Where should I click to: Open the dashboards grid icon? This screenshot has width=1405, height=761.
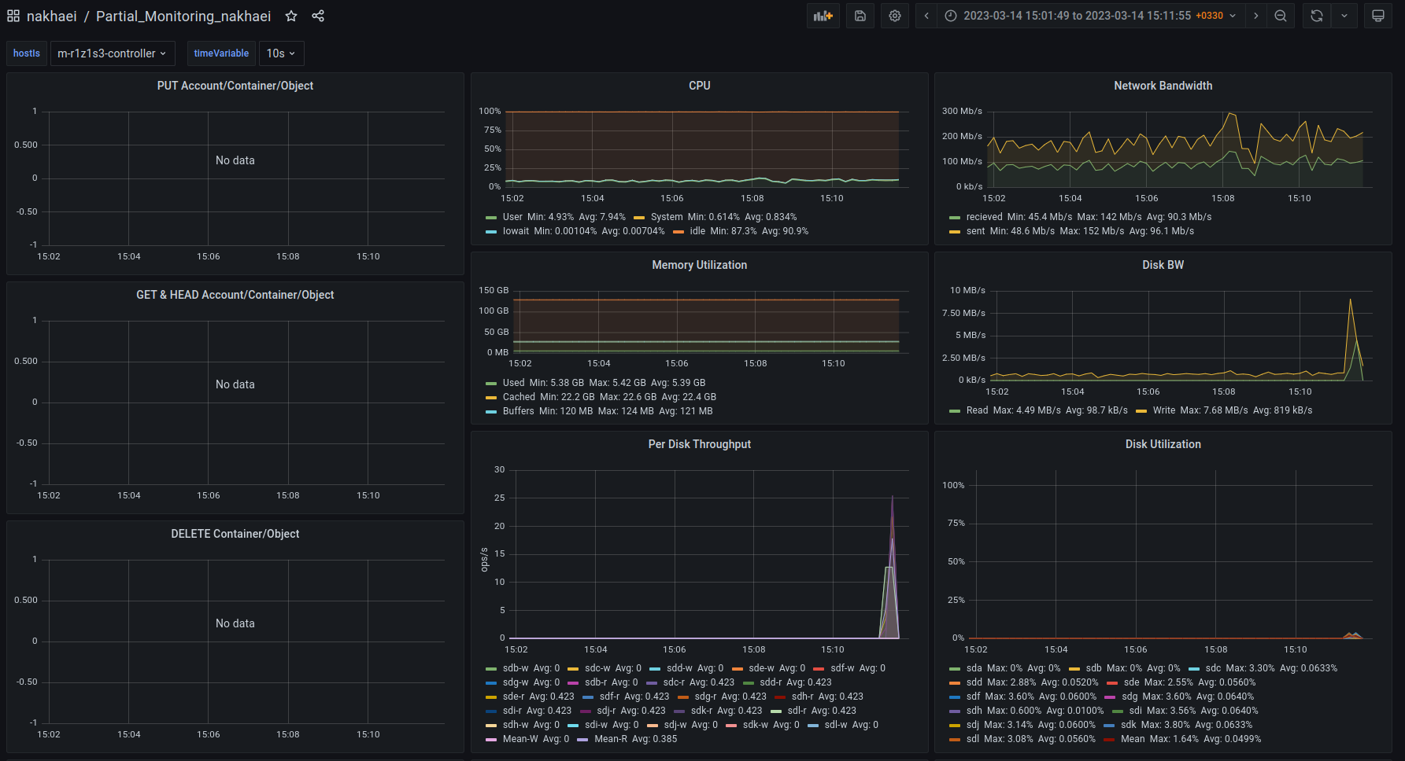[x=13, y=16]
